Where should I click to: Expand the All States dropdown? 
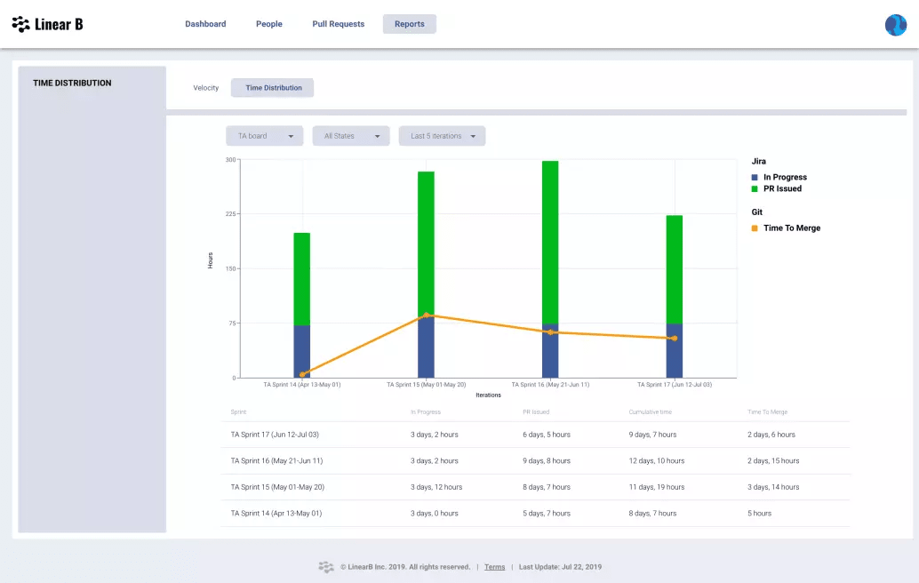tap(353, 135)
